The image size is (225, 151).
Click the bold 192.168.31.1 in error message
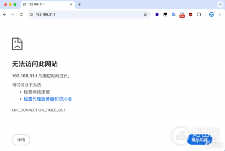pos(25,76)
